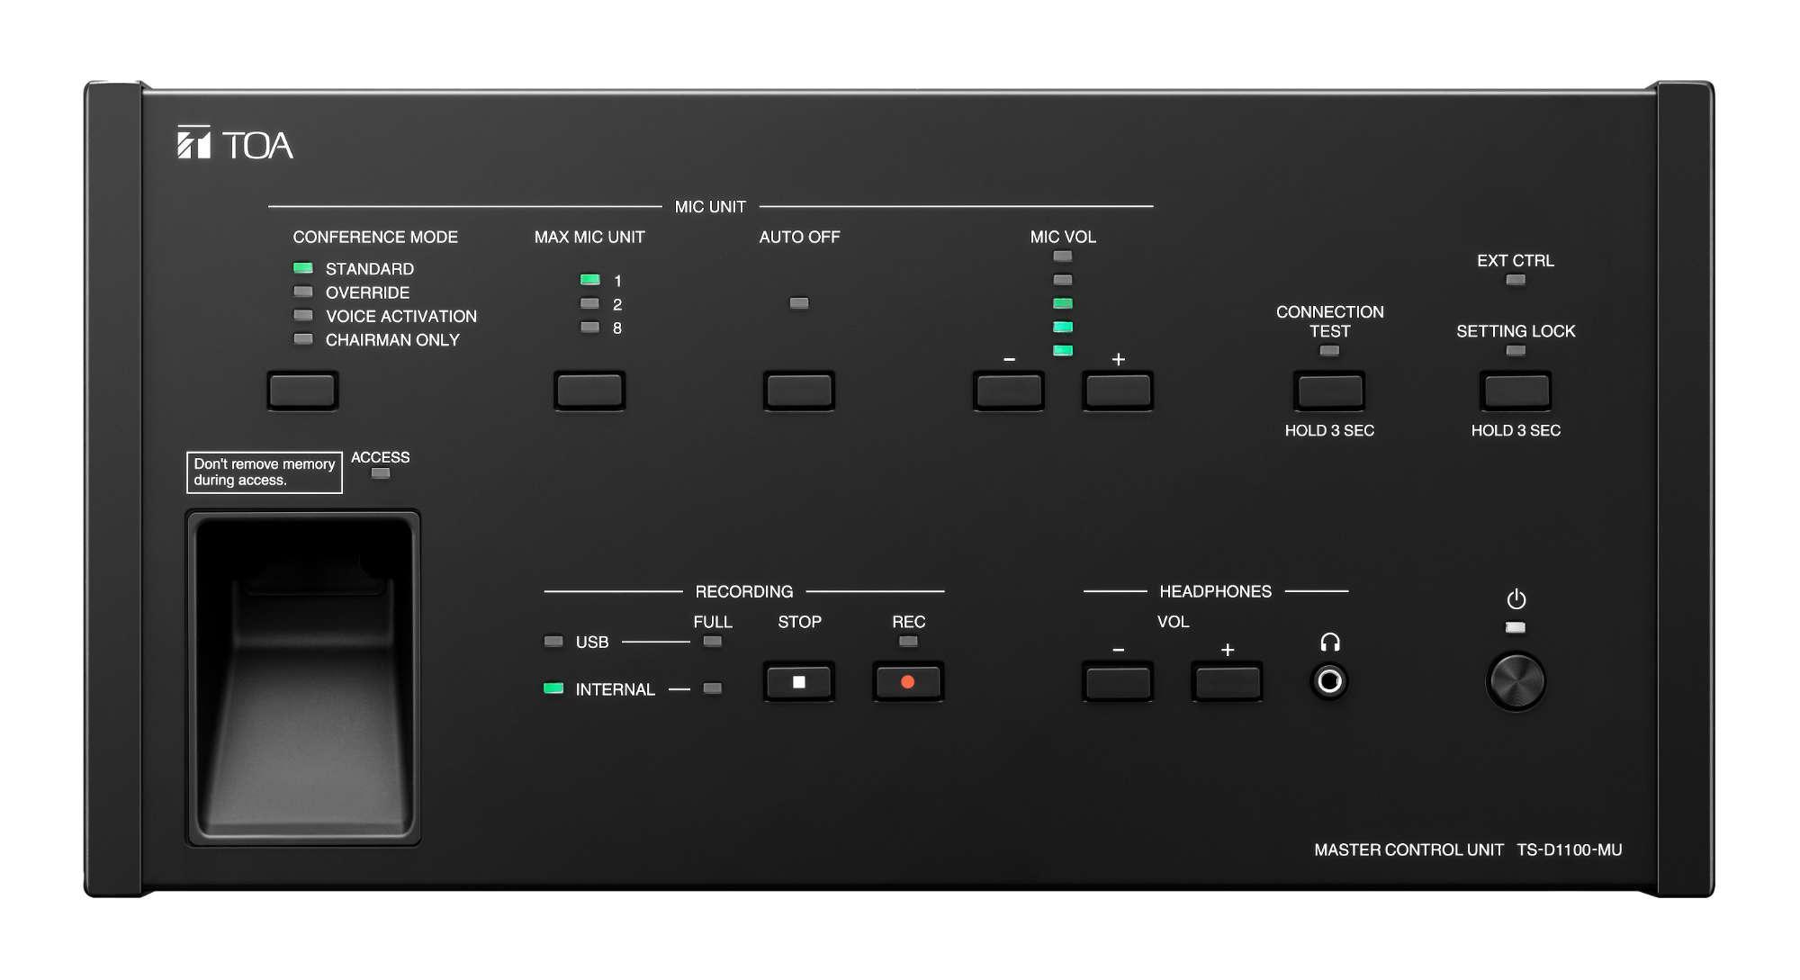Click the power button icon
The width and height of the screenshot is (1800, 980).
coord(1516,597)
